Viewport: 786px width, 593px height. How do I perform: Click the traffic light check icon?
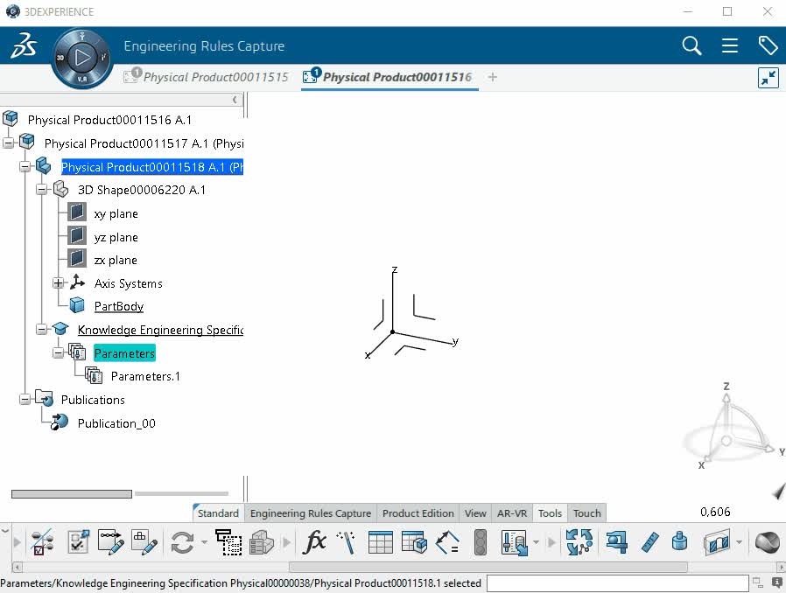coord(481,542)
